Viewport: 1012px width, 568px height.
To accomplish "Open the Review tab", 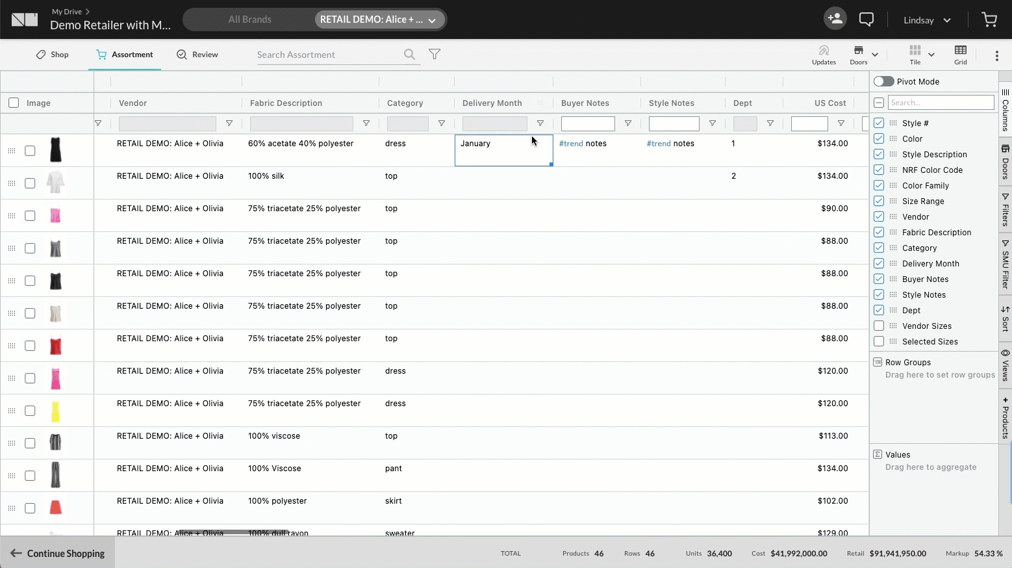I will tap(197, 55).
